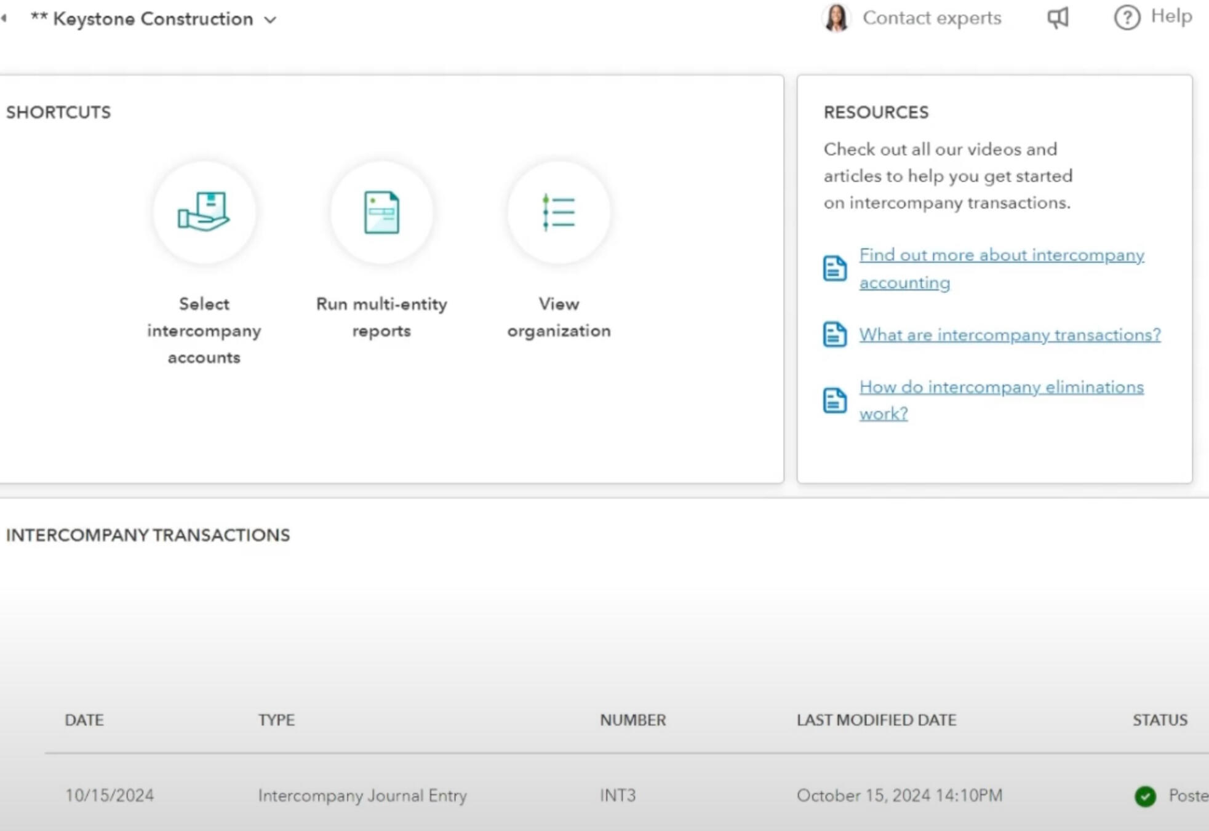This screenshot has height=831, width=1209.
Task: Sort by LAST MODIFIED DATE column header
Action: 876,720
